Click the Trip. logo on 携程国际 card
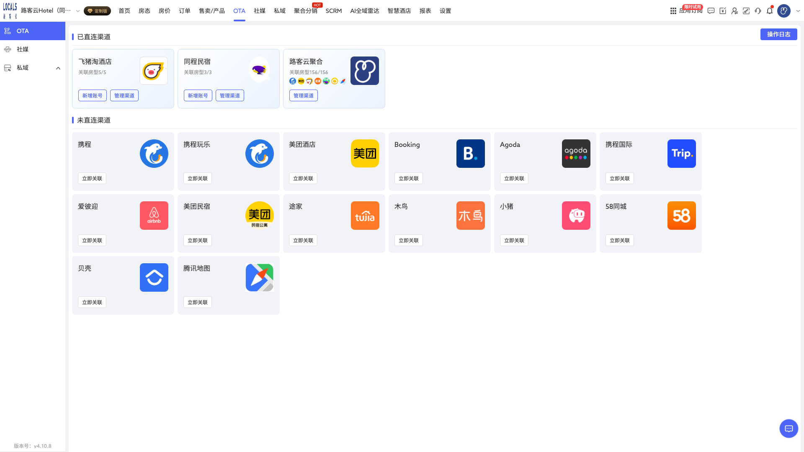 click(682, 154)
